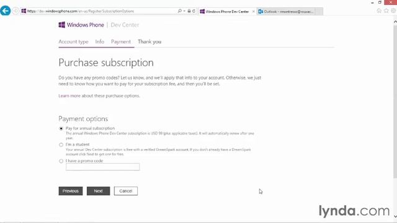Screen dimensions: 397x223
Task: Click the promo code text field
Action: [102, 167]
